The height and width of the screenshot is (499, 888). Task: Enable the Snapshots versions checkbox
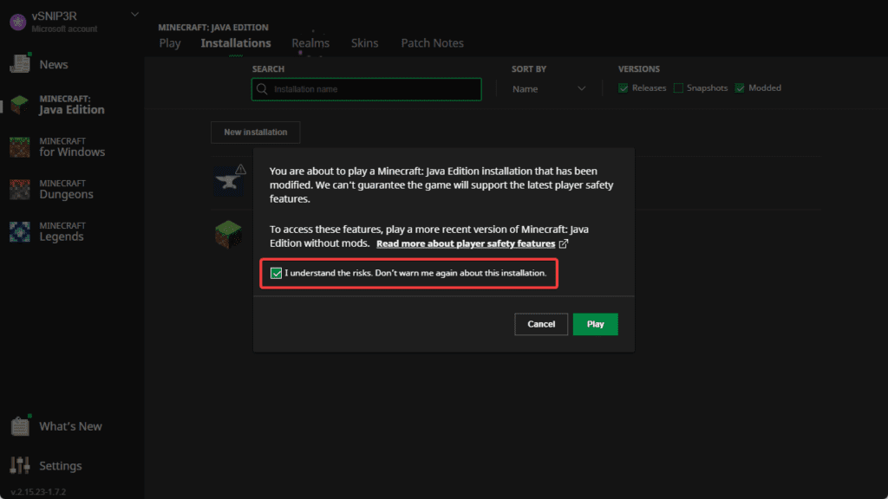(678, 88)
